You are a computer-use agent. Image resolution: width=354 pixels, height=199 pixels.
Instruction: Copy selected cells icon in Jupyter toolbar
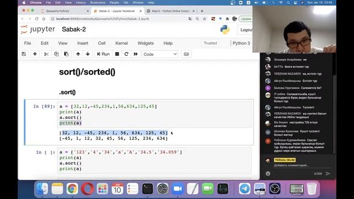click(56, 54)
